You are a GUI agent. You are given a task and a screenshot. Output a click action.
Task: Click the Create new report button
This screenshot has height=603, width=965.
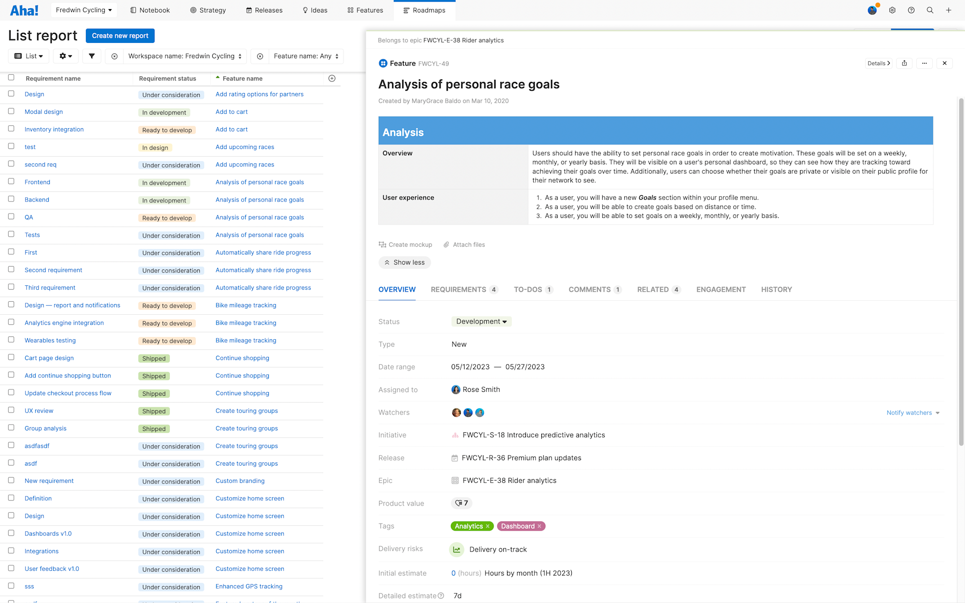(120, 36)
